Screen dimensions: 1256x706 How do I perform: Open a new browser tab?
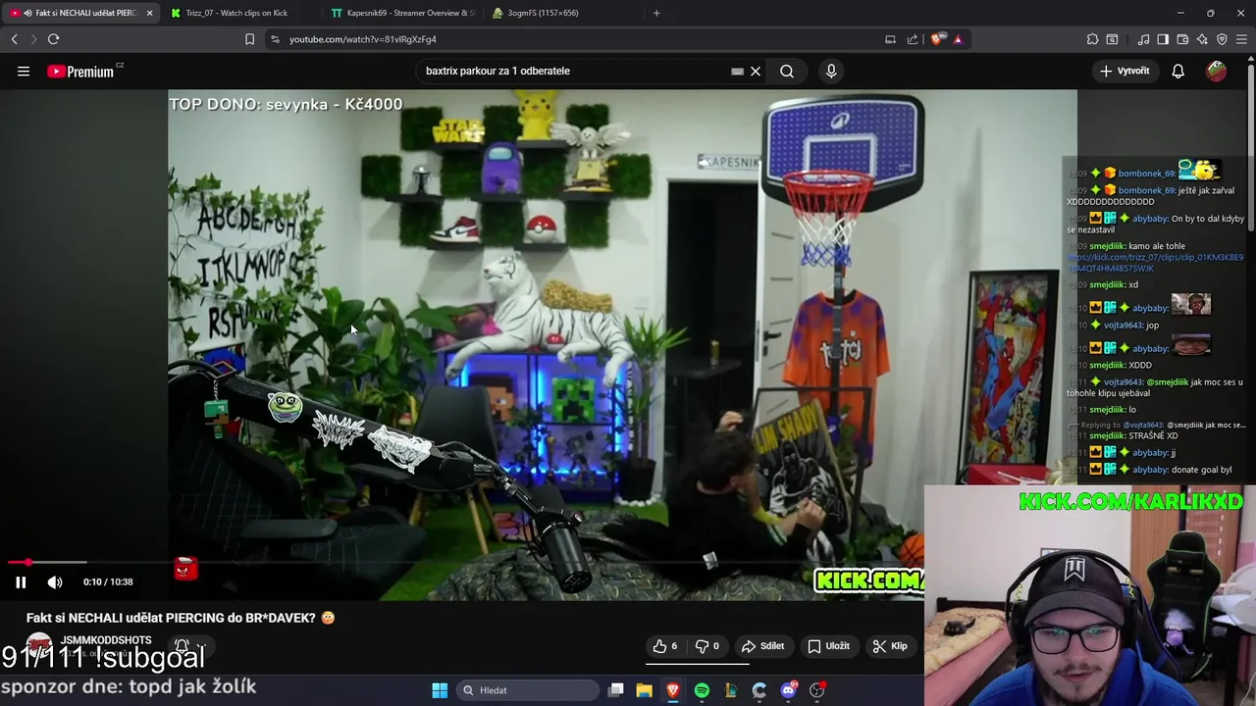coord(656,13)
